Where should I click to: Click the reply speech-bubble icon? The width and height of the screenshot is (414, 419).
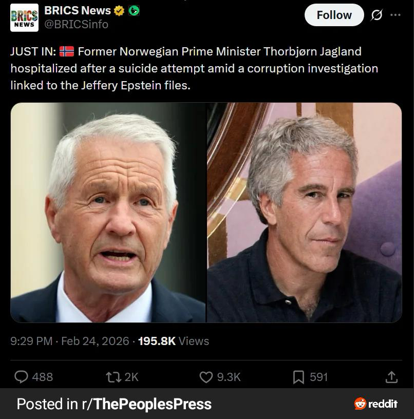coord(21,377)
